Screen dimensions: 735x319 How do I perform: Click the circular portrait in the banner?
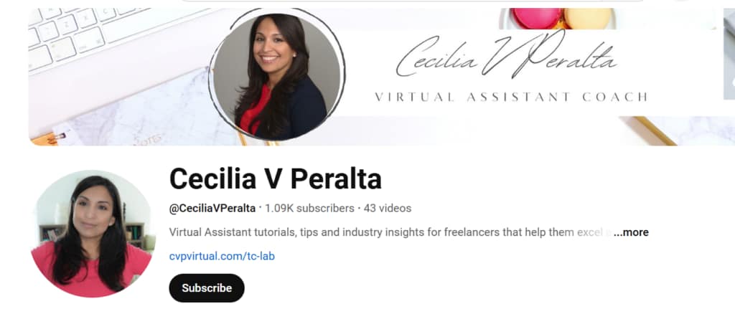click(276, 76)
